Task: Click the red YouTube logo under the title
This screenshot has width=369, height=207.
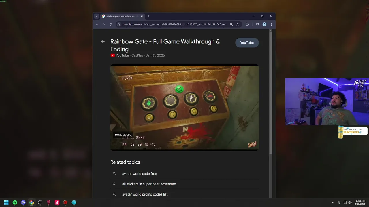Action: pyautogui.click(x=113, y=55)
